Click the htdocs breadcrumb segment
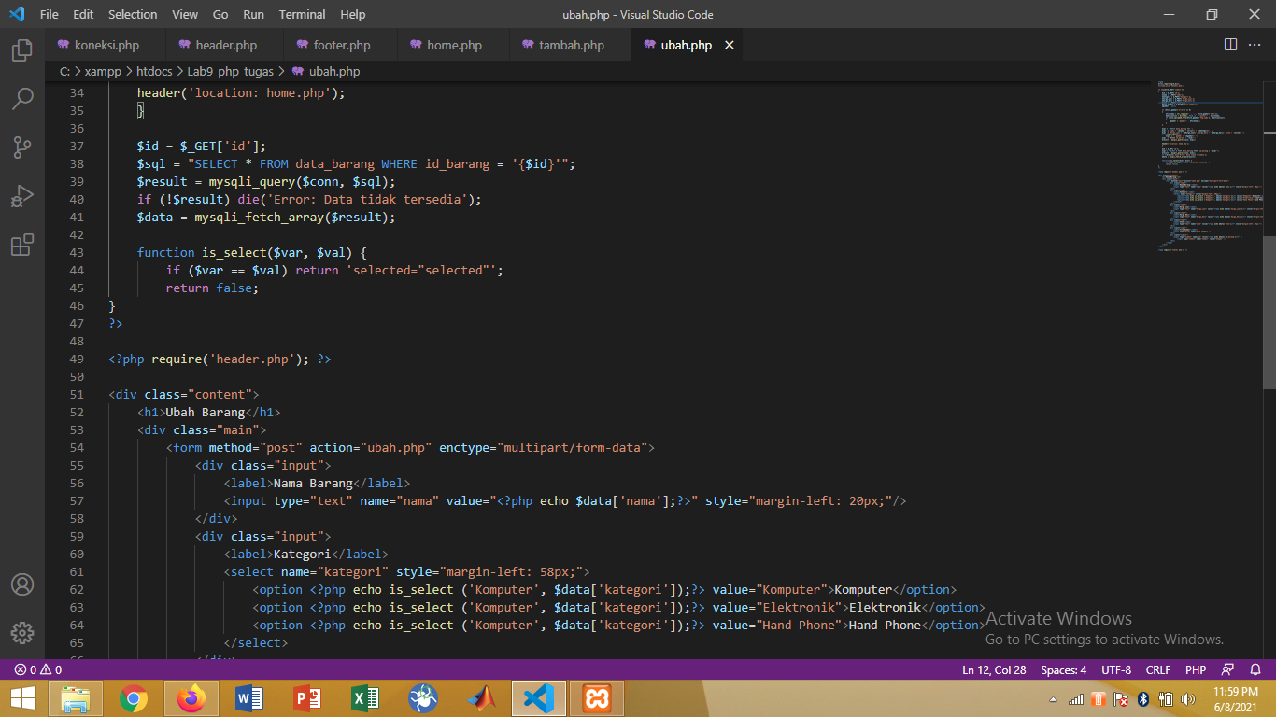This screenshot has height=717, width=1276. coord(155,71)
